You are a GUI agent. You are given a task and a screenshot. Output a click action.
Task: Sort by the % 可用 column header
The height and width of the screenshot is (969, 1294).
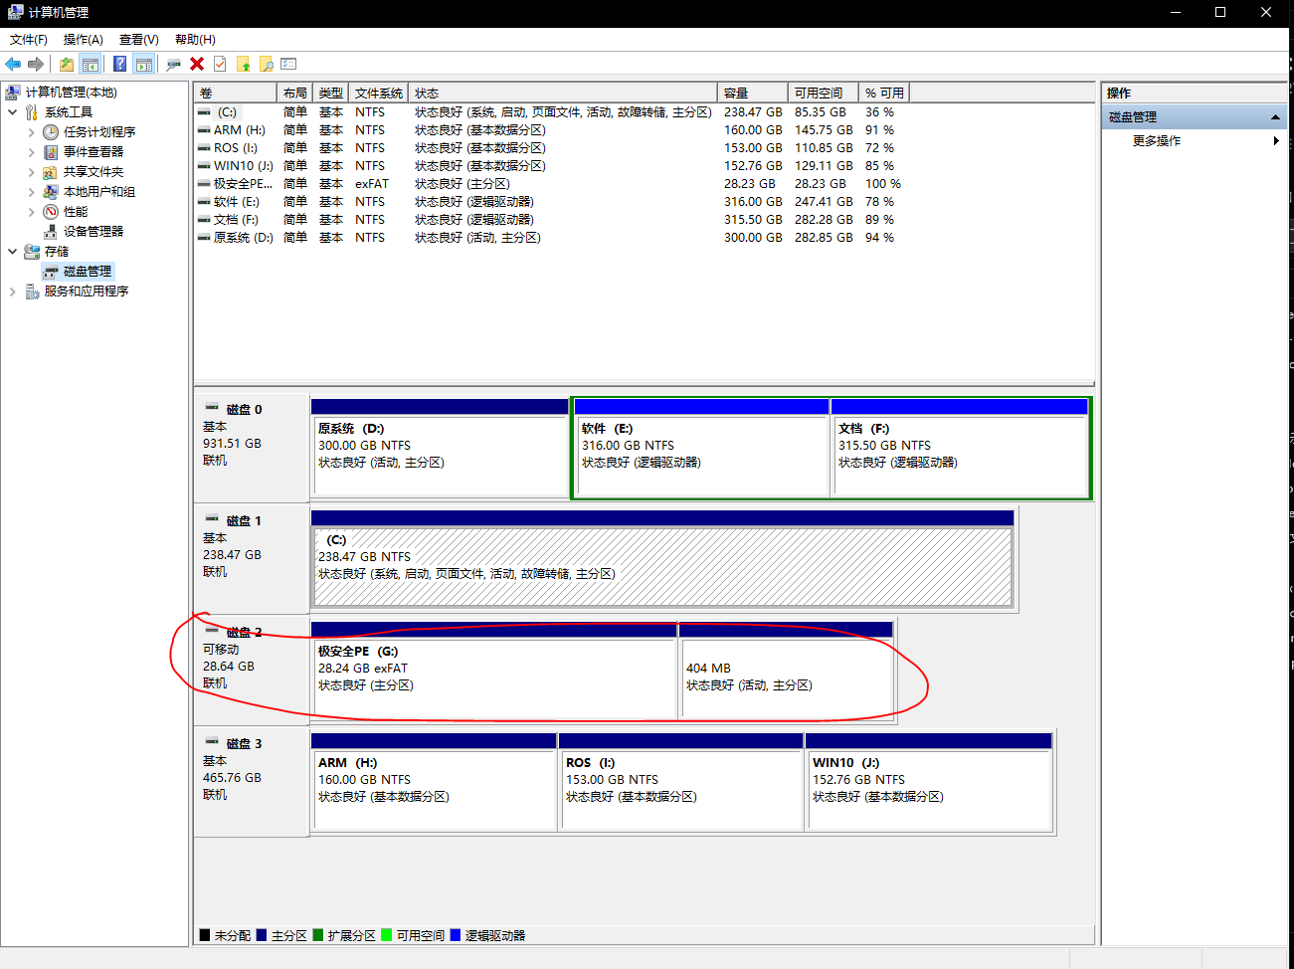tap(884, 93)
